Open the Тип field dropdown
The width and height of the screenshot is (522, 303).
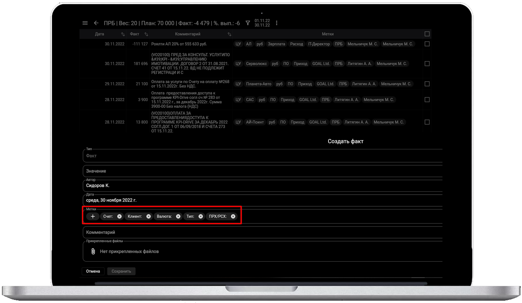tap(263, 156)
